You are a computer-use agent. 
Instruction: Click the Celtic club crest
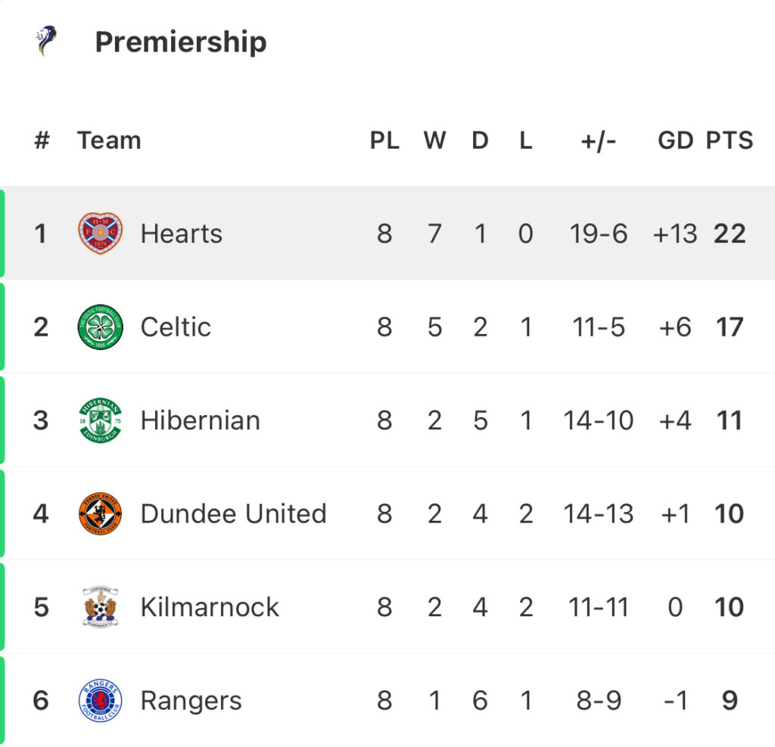point(101,327)
